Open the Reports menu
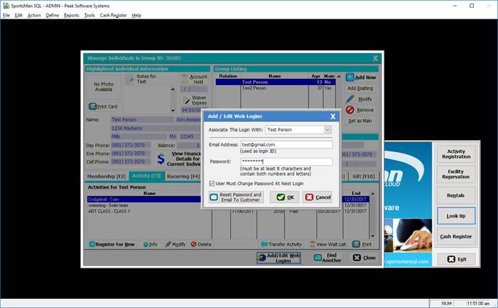 [x=71, y=15]
